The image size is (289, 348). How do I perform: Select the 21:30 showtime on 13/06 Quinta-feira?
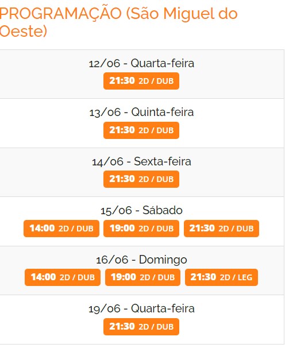141,130
